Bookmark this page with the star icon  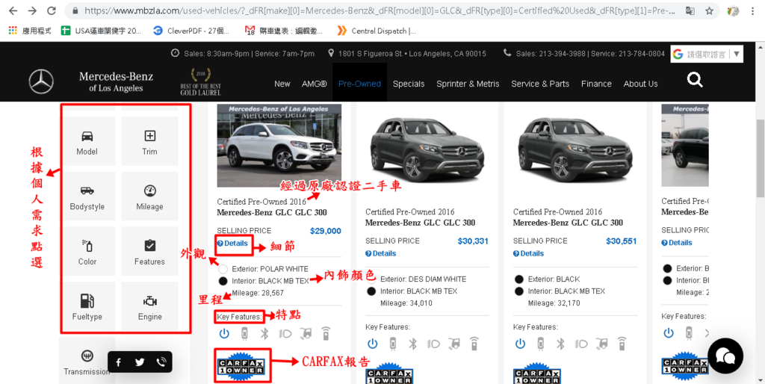click(709, 10)
